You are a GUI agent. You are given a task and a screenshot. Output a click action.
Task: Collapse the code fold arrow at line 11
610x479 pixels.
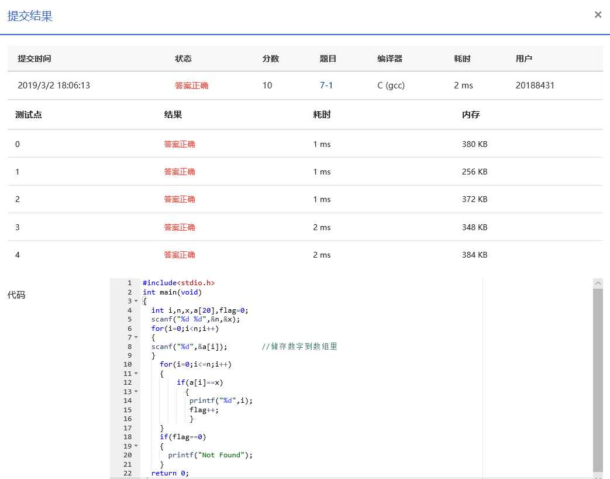coord(136,374)
